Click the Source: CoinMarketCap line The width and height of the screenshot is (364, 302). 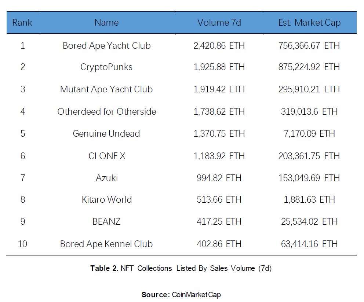[181, 295]
